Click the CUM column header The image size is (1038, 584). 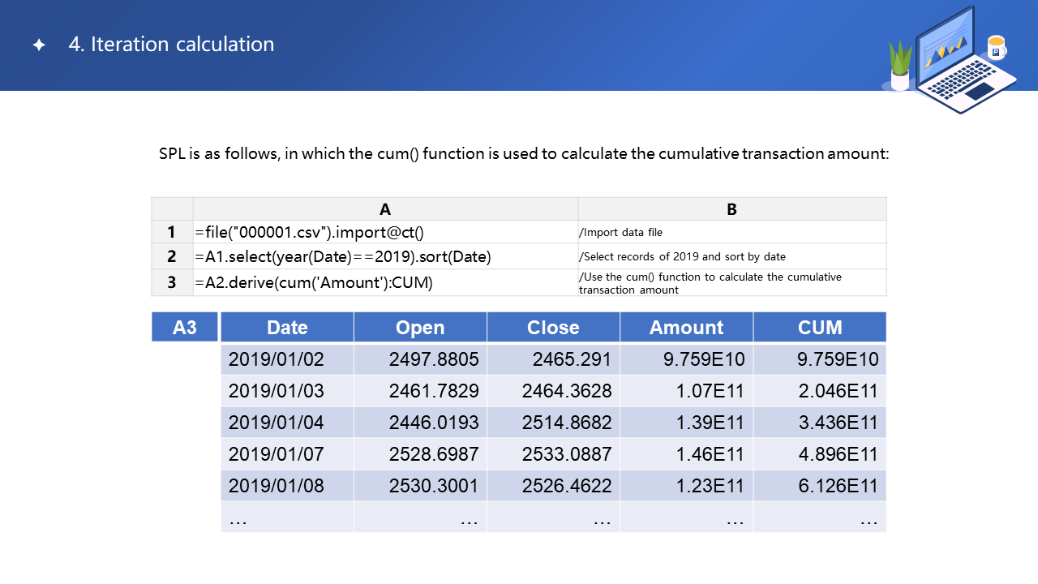click(x=820, y=327)
